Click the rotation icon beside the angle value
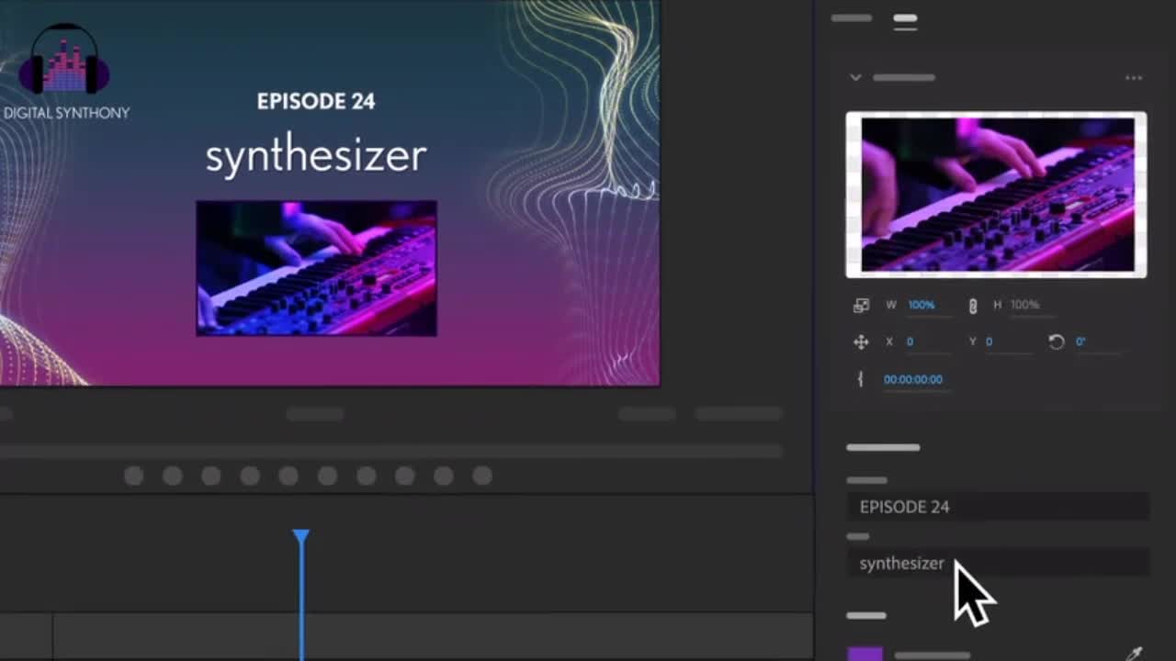 (1057, 342)
